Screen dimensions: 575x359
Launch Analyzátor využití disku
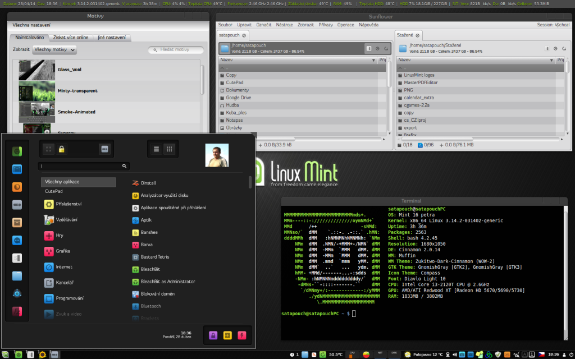[160, 196]
